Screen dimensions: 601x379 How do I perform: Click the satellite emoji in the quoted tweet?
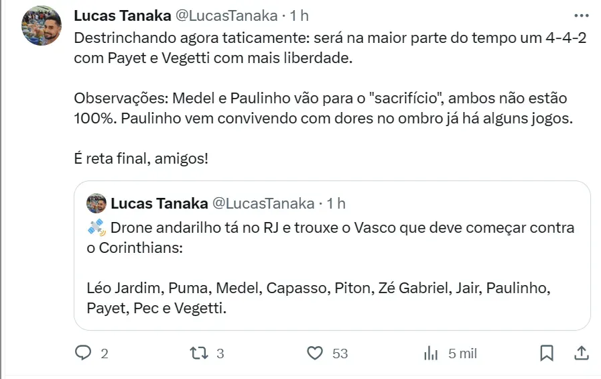(96, 227)
